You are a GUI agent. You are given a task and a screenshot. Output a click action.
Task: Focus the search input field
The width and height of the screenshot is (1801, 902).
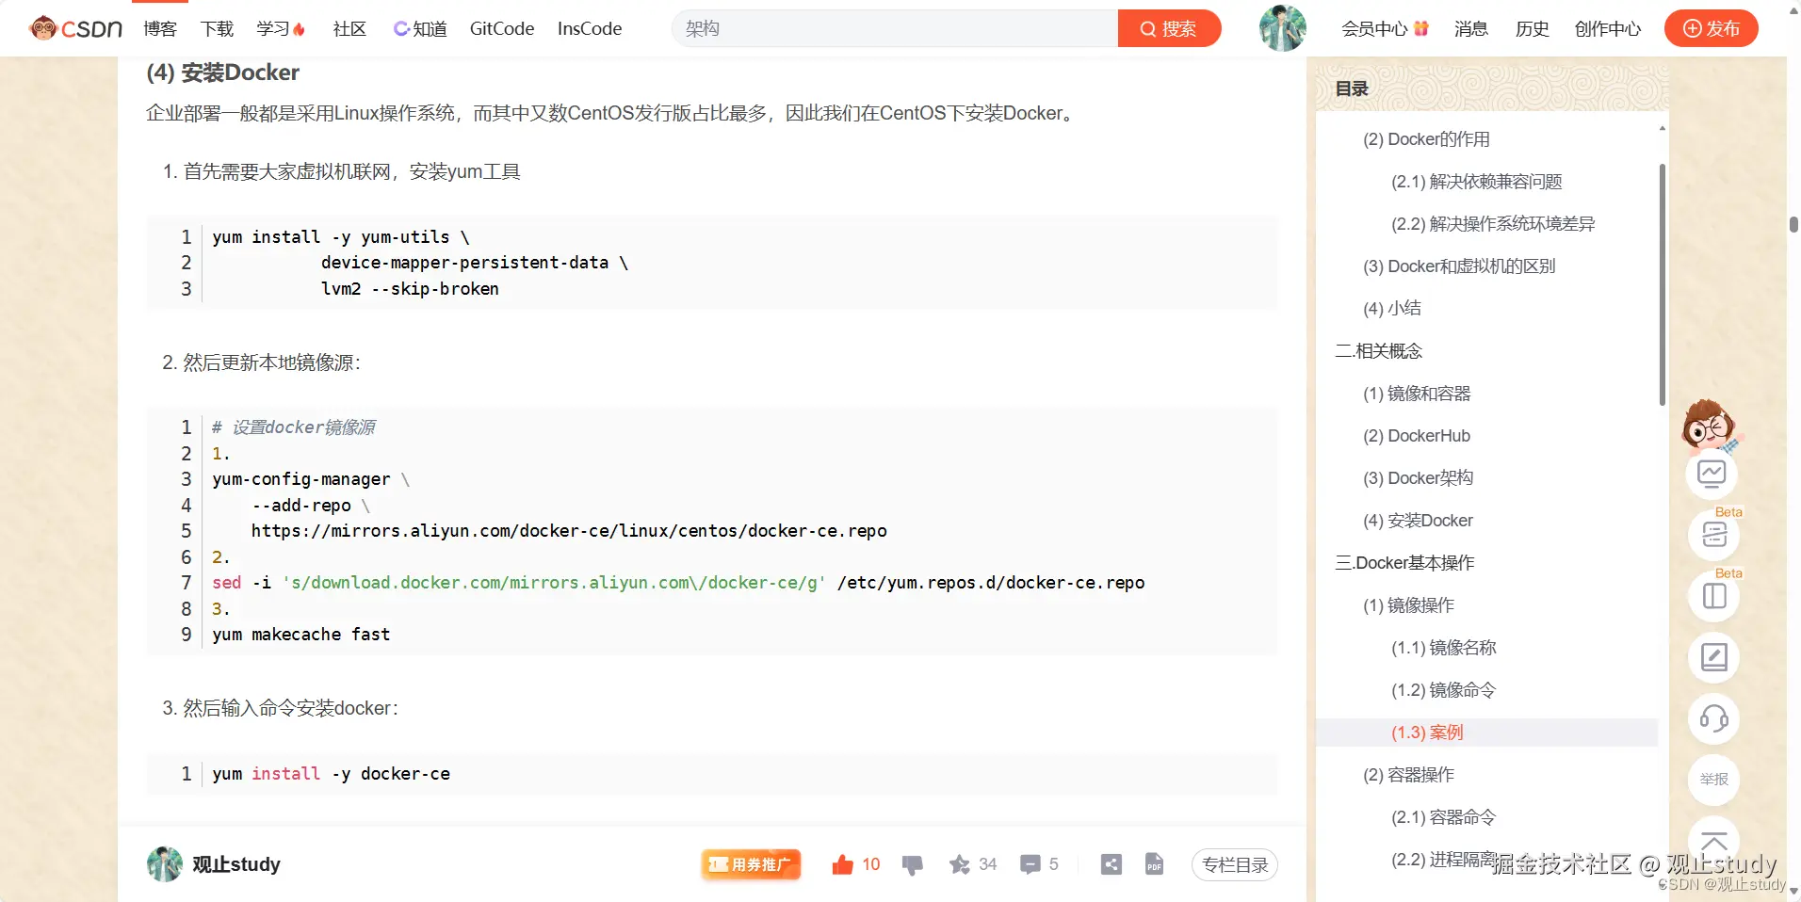[x=895, y=28]
